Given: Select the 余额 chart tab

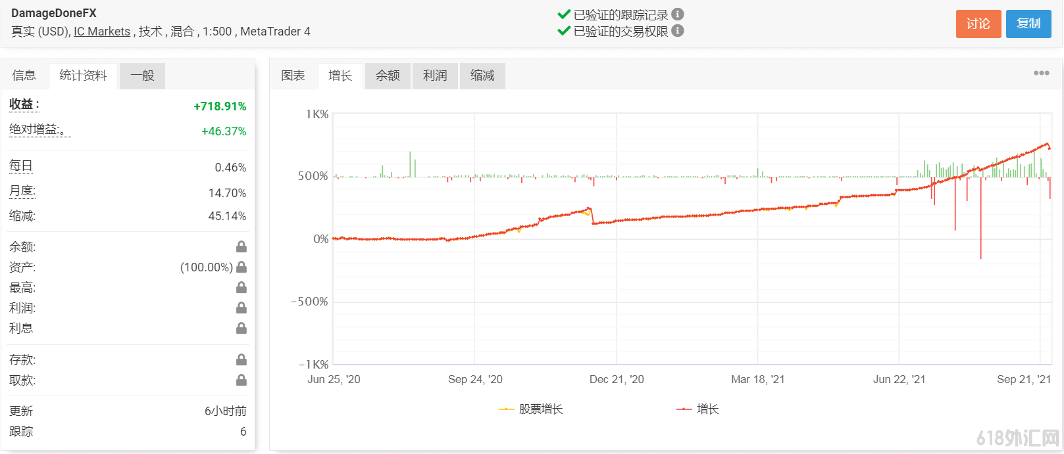Looking at the screenshot, I should coord(388,76).
